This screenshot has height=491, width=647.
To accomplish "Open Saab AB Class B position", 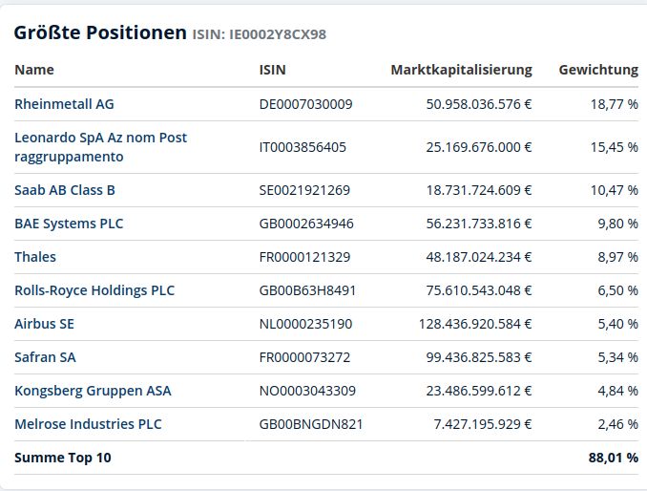I will (x=65, y=190).
